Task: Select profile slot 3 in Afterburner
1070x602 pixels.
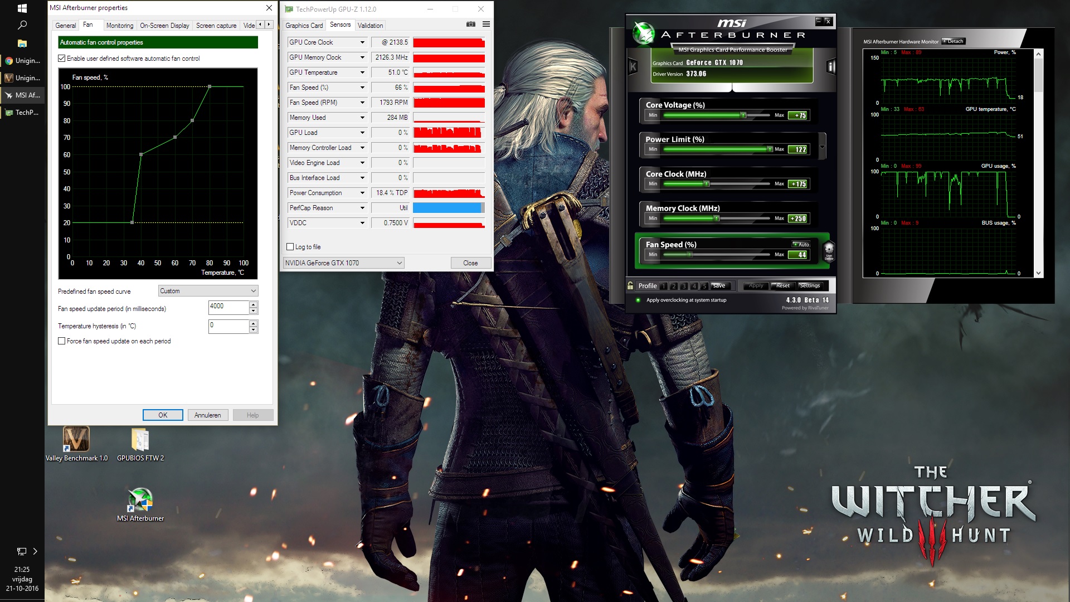Action: click(684, 286)
